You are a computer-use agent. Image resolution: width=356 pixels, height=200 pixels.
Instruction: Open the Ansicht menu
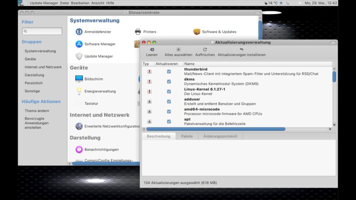click(x=98, y=3)
